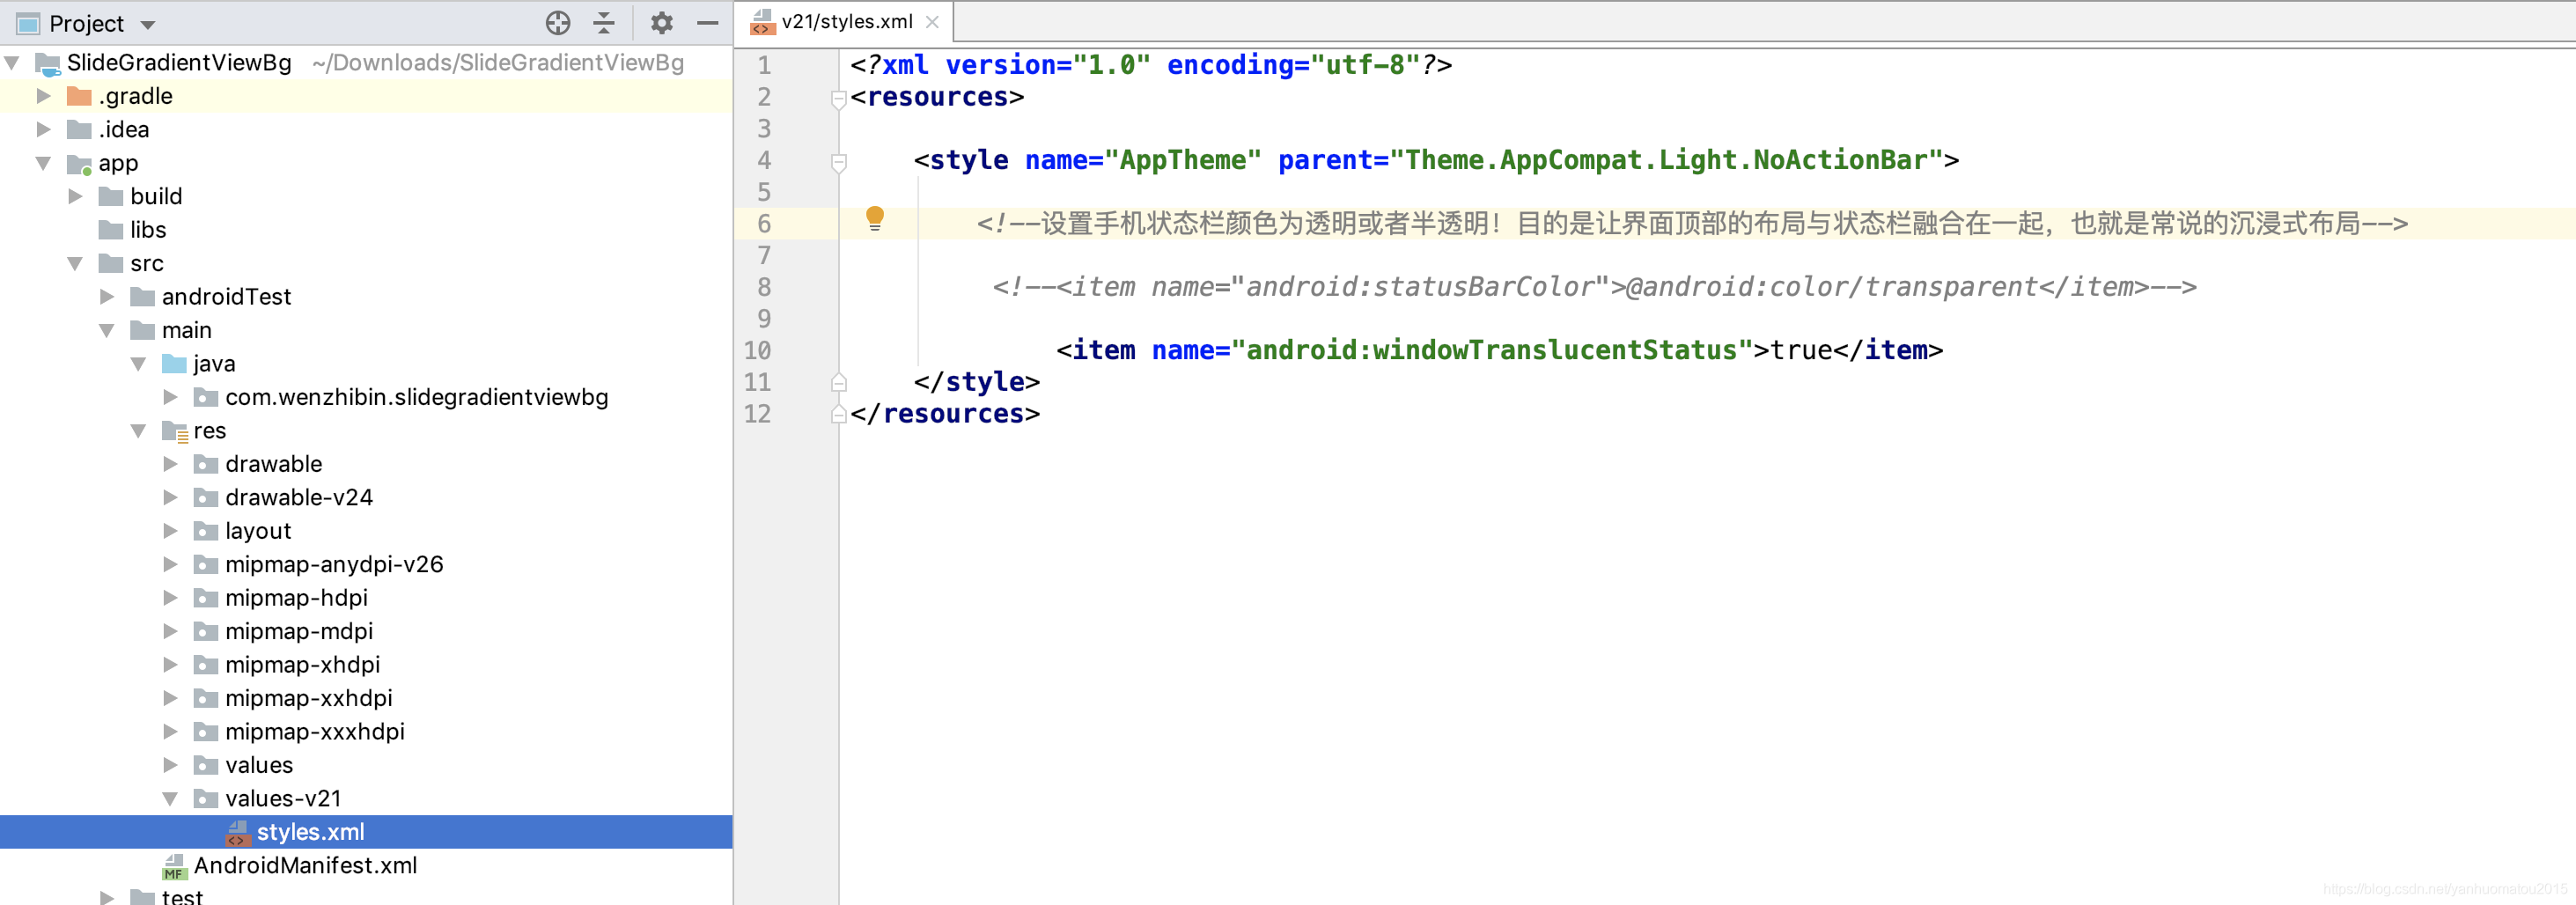Select the mipmap-xxhdpi folder
Screen dimensions: 2576x905
coord(308,698)
